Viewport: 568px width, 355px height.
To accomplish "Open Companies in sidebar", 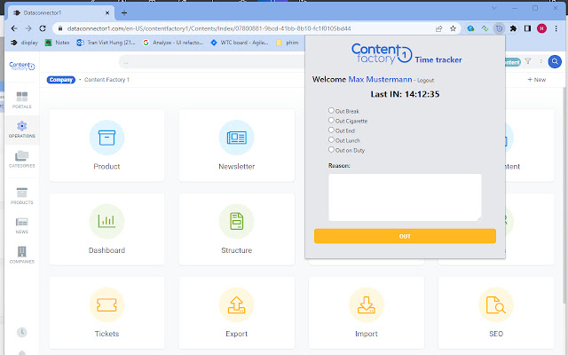I will pos(21,255).
